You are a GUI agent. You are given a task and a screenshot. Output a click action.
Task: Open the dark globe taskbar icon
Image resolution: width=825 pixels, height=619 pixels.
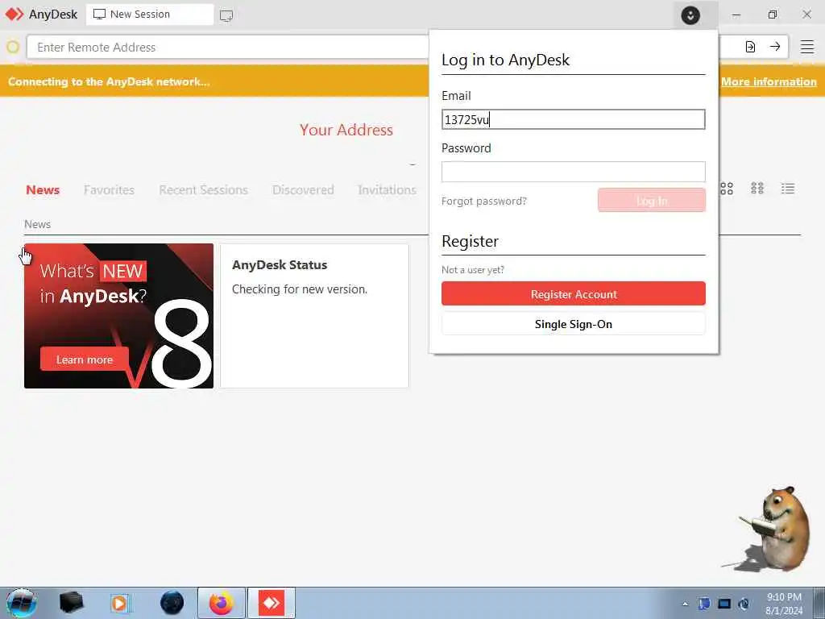coord(172,603)
